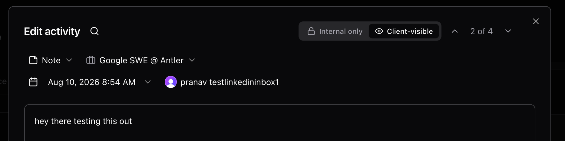This screenshot has width=565, height=141.
Task: Close the Edit activity dialog
Action: (536, 21)
